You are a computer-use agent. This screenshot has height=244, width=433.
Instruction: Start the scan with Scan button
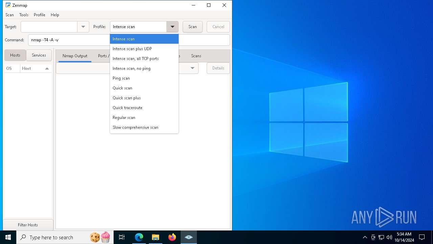(192, 27)
